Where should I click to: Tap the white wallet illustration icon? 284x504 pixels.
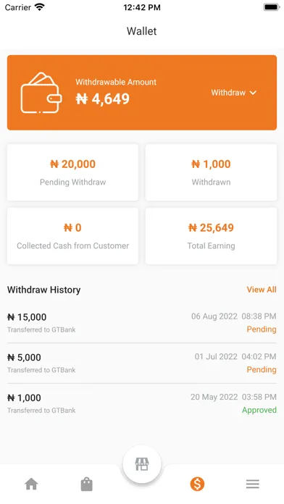pos(41,93)
